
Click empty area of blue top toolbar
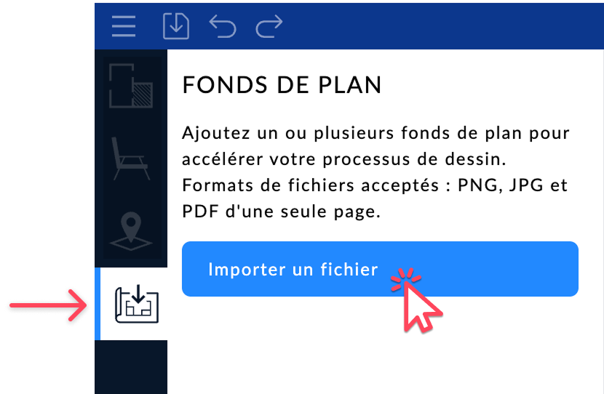pos(437,26)
